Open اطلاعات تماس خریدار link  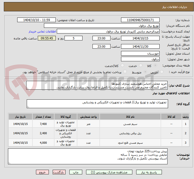[42, 31]
